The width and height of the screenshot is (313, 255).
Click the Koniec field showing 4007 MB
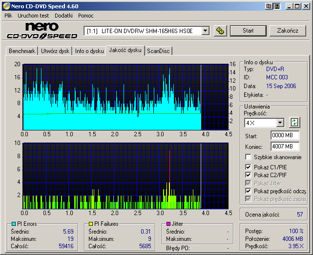[285, 146]
